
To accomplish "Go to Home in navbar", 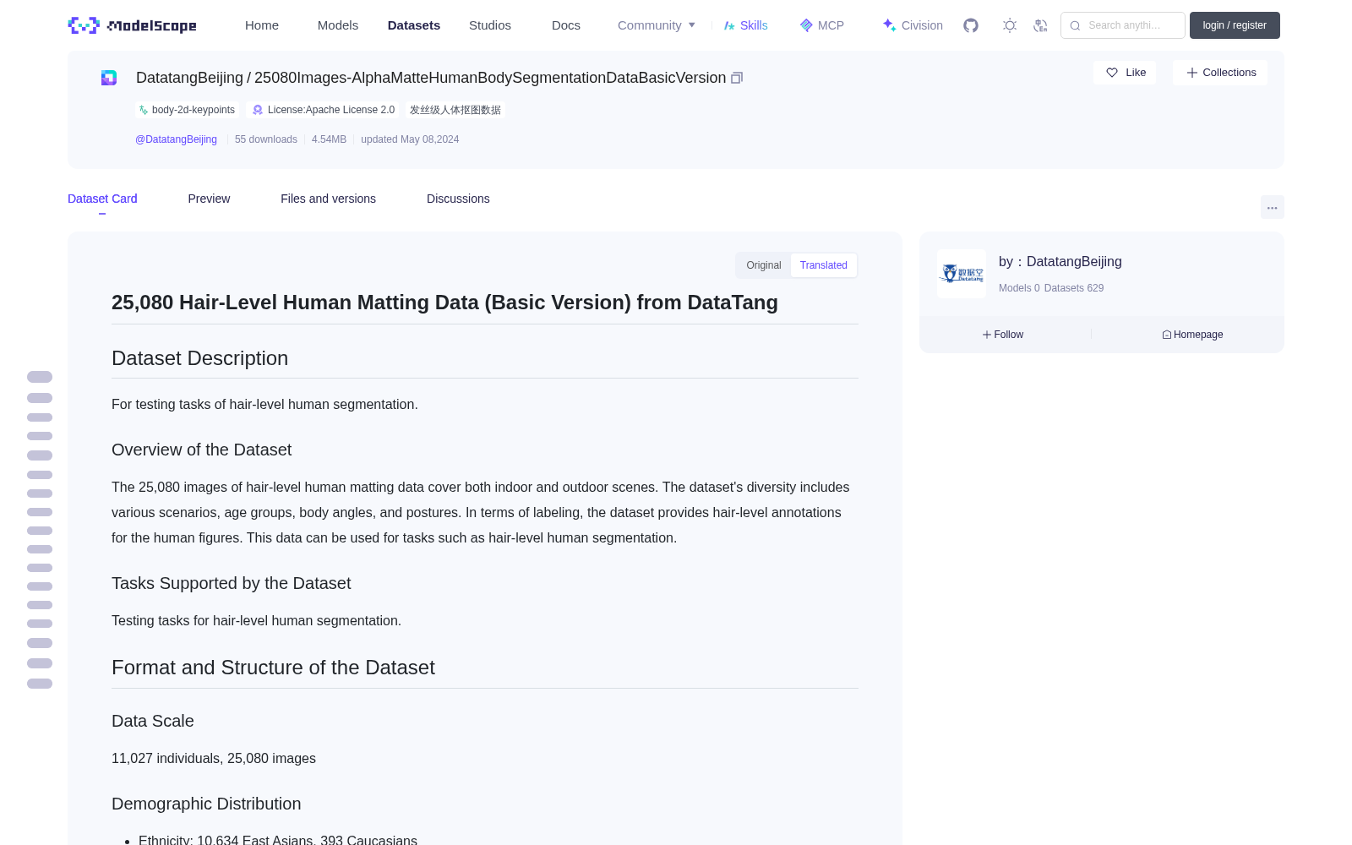I will pyautogui.click(x=262, y=25).
